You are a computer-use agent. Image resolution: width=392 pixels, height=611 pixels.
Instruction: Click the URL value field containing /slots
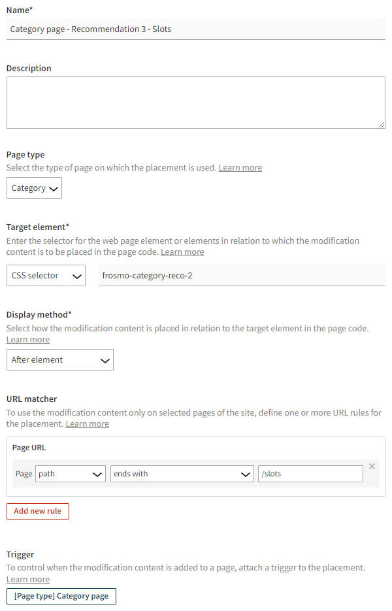[x=310, y=473]
